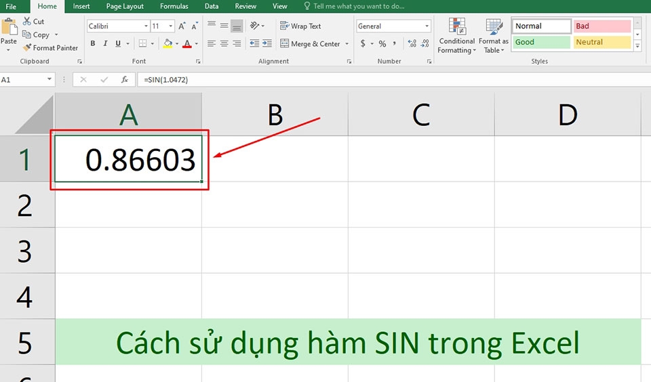Open Format as Table
This screenshot has width=651, height=382.
click(x=493, y=36)
